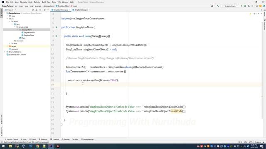Switch to IntelliJ IDEA taskbar icon
Viewport: 266px width, 149px height.
coord(51,146)
